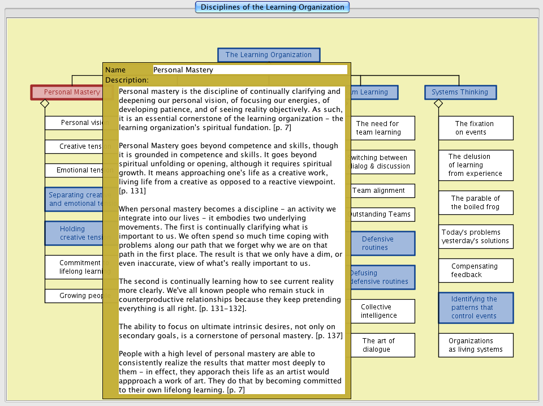Select highlighted Identifying the patterns node
543x406 pixels.
point(475,308)
